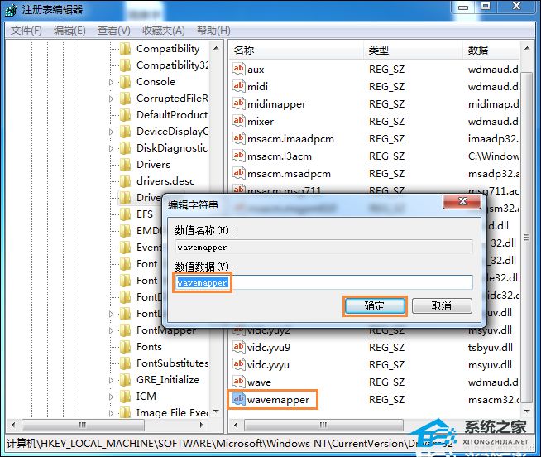Screen dimensions: 541x457
Task: Select the midi value icon
Action: coord(239,85)
